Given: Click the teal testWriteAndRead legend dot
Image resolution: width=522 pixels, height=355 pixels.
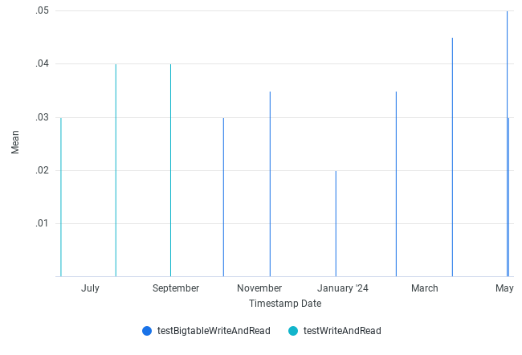Looking at the screenshot, I should [293, 330].
